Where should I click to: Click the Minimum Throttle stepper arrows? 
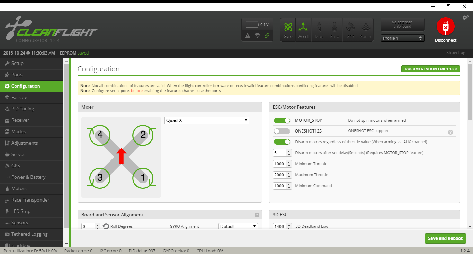(289, 164)
